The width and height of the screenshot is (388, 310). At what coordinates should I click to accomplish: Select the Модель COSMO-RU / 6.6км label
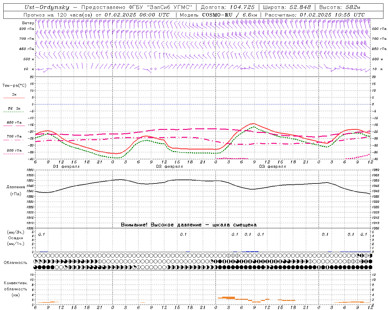[x=219, y=15]
